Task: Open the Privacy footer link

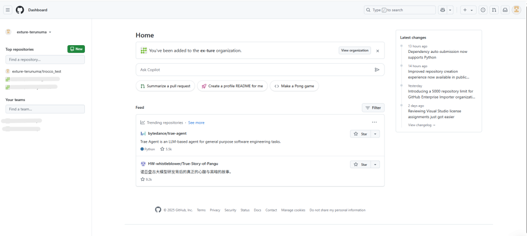Action: 215,210
